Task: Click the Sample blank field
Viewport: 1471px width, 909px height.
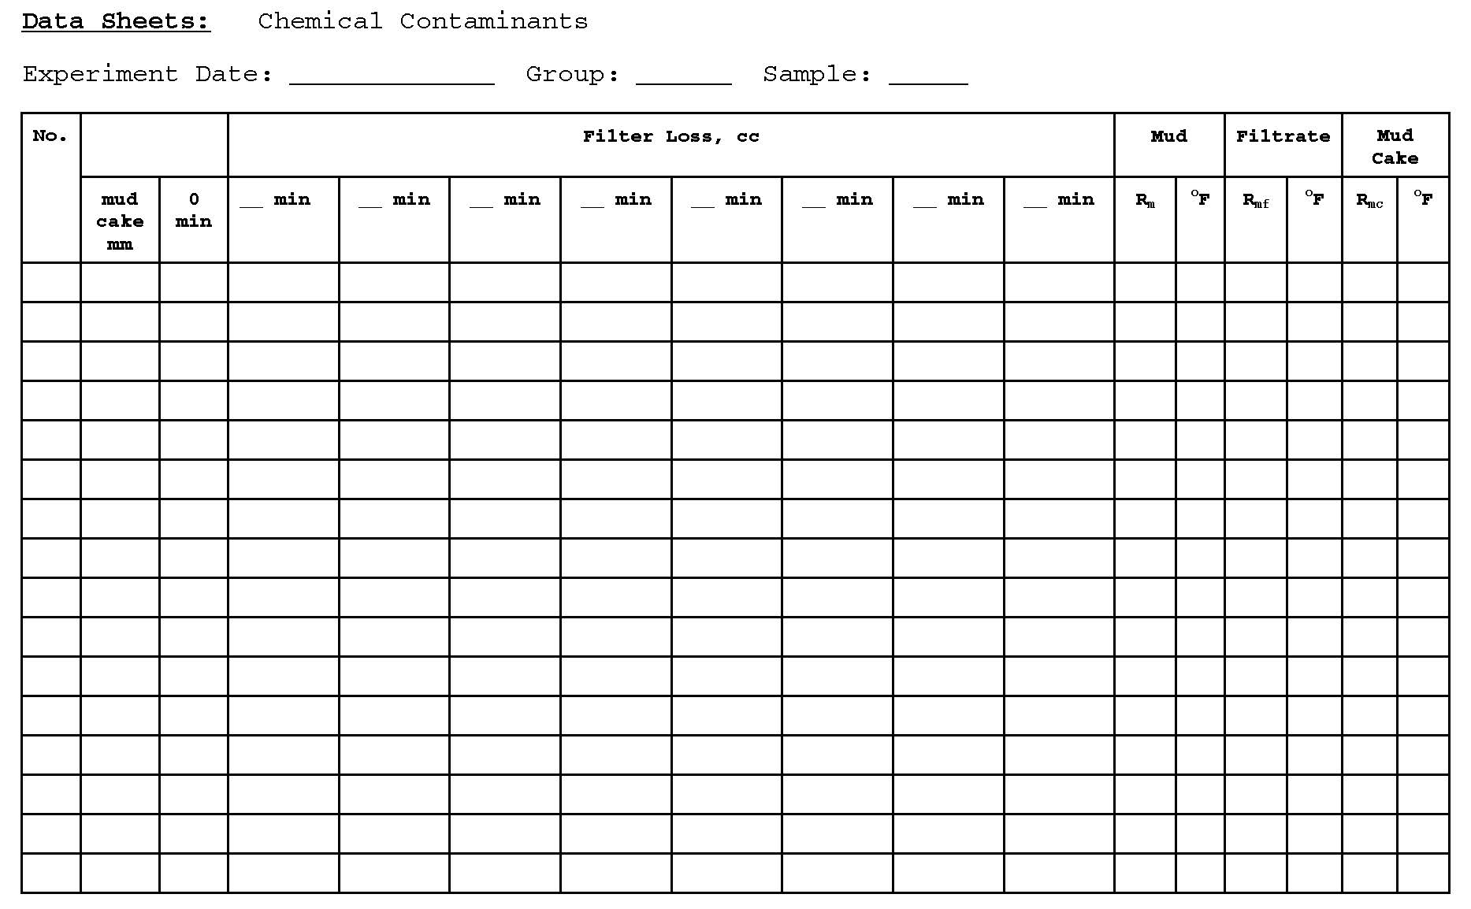Action: [927, 77]
